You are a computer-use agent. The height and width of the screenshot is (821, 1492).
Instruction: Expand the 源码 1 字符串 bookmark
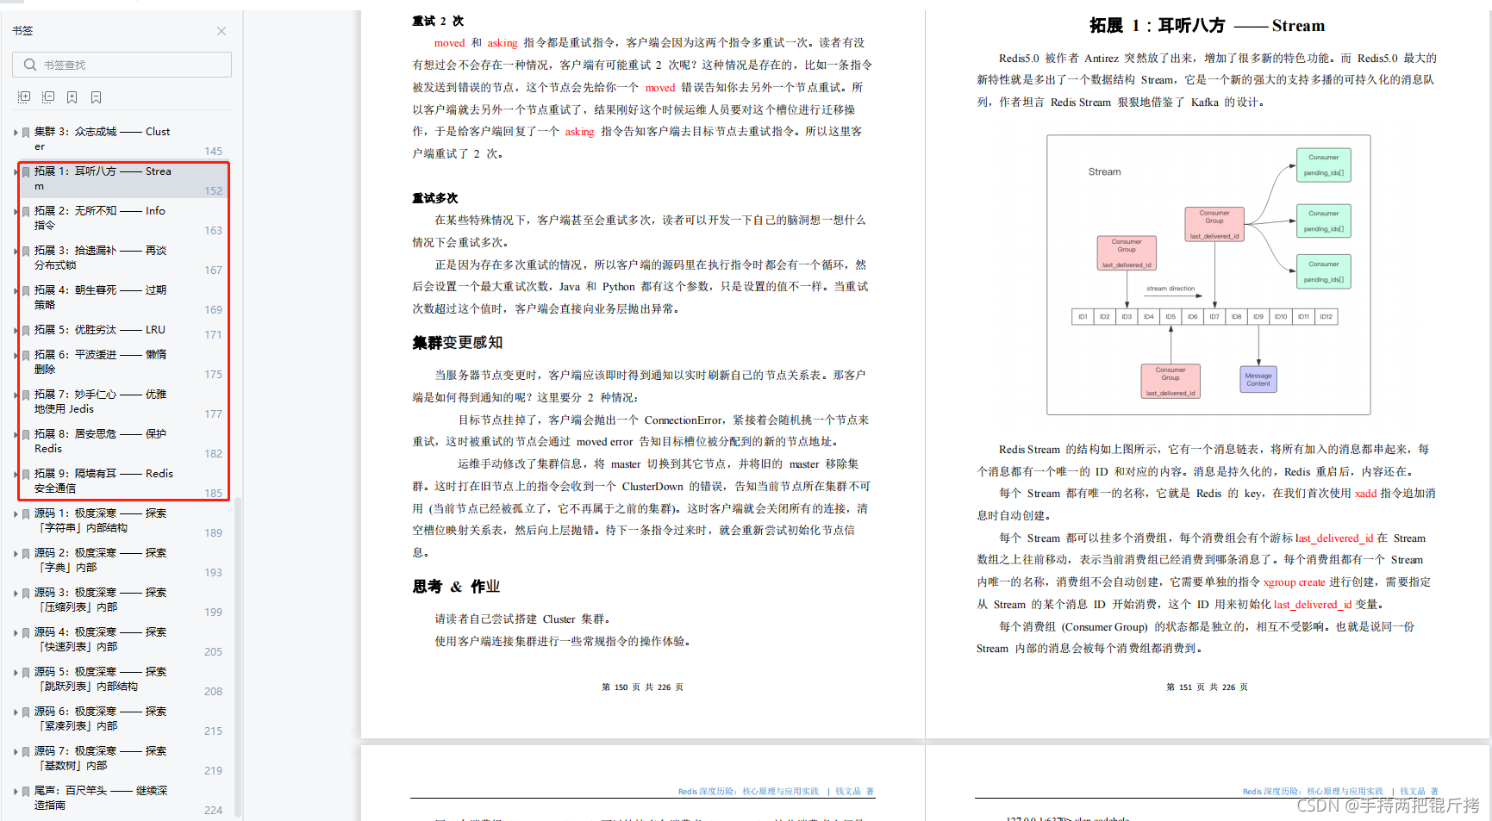[14, 513]
